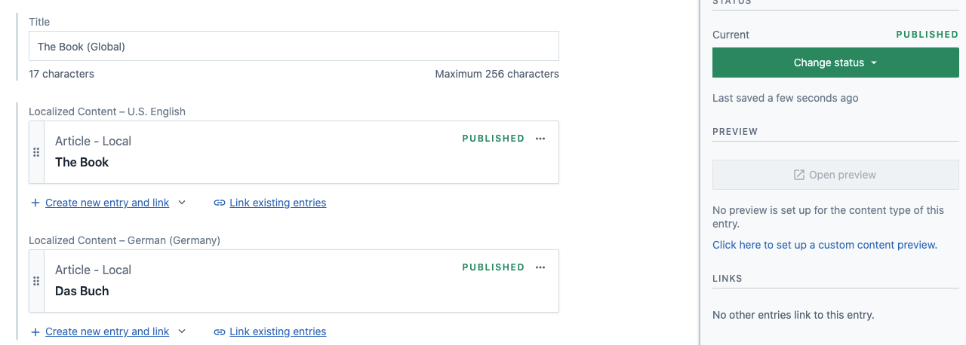Focus the Title input field

click(294, 46)
